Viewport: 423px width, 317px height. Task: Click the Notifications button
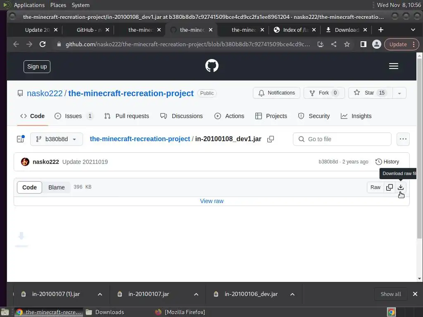(x=276, y=93)
